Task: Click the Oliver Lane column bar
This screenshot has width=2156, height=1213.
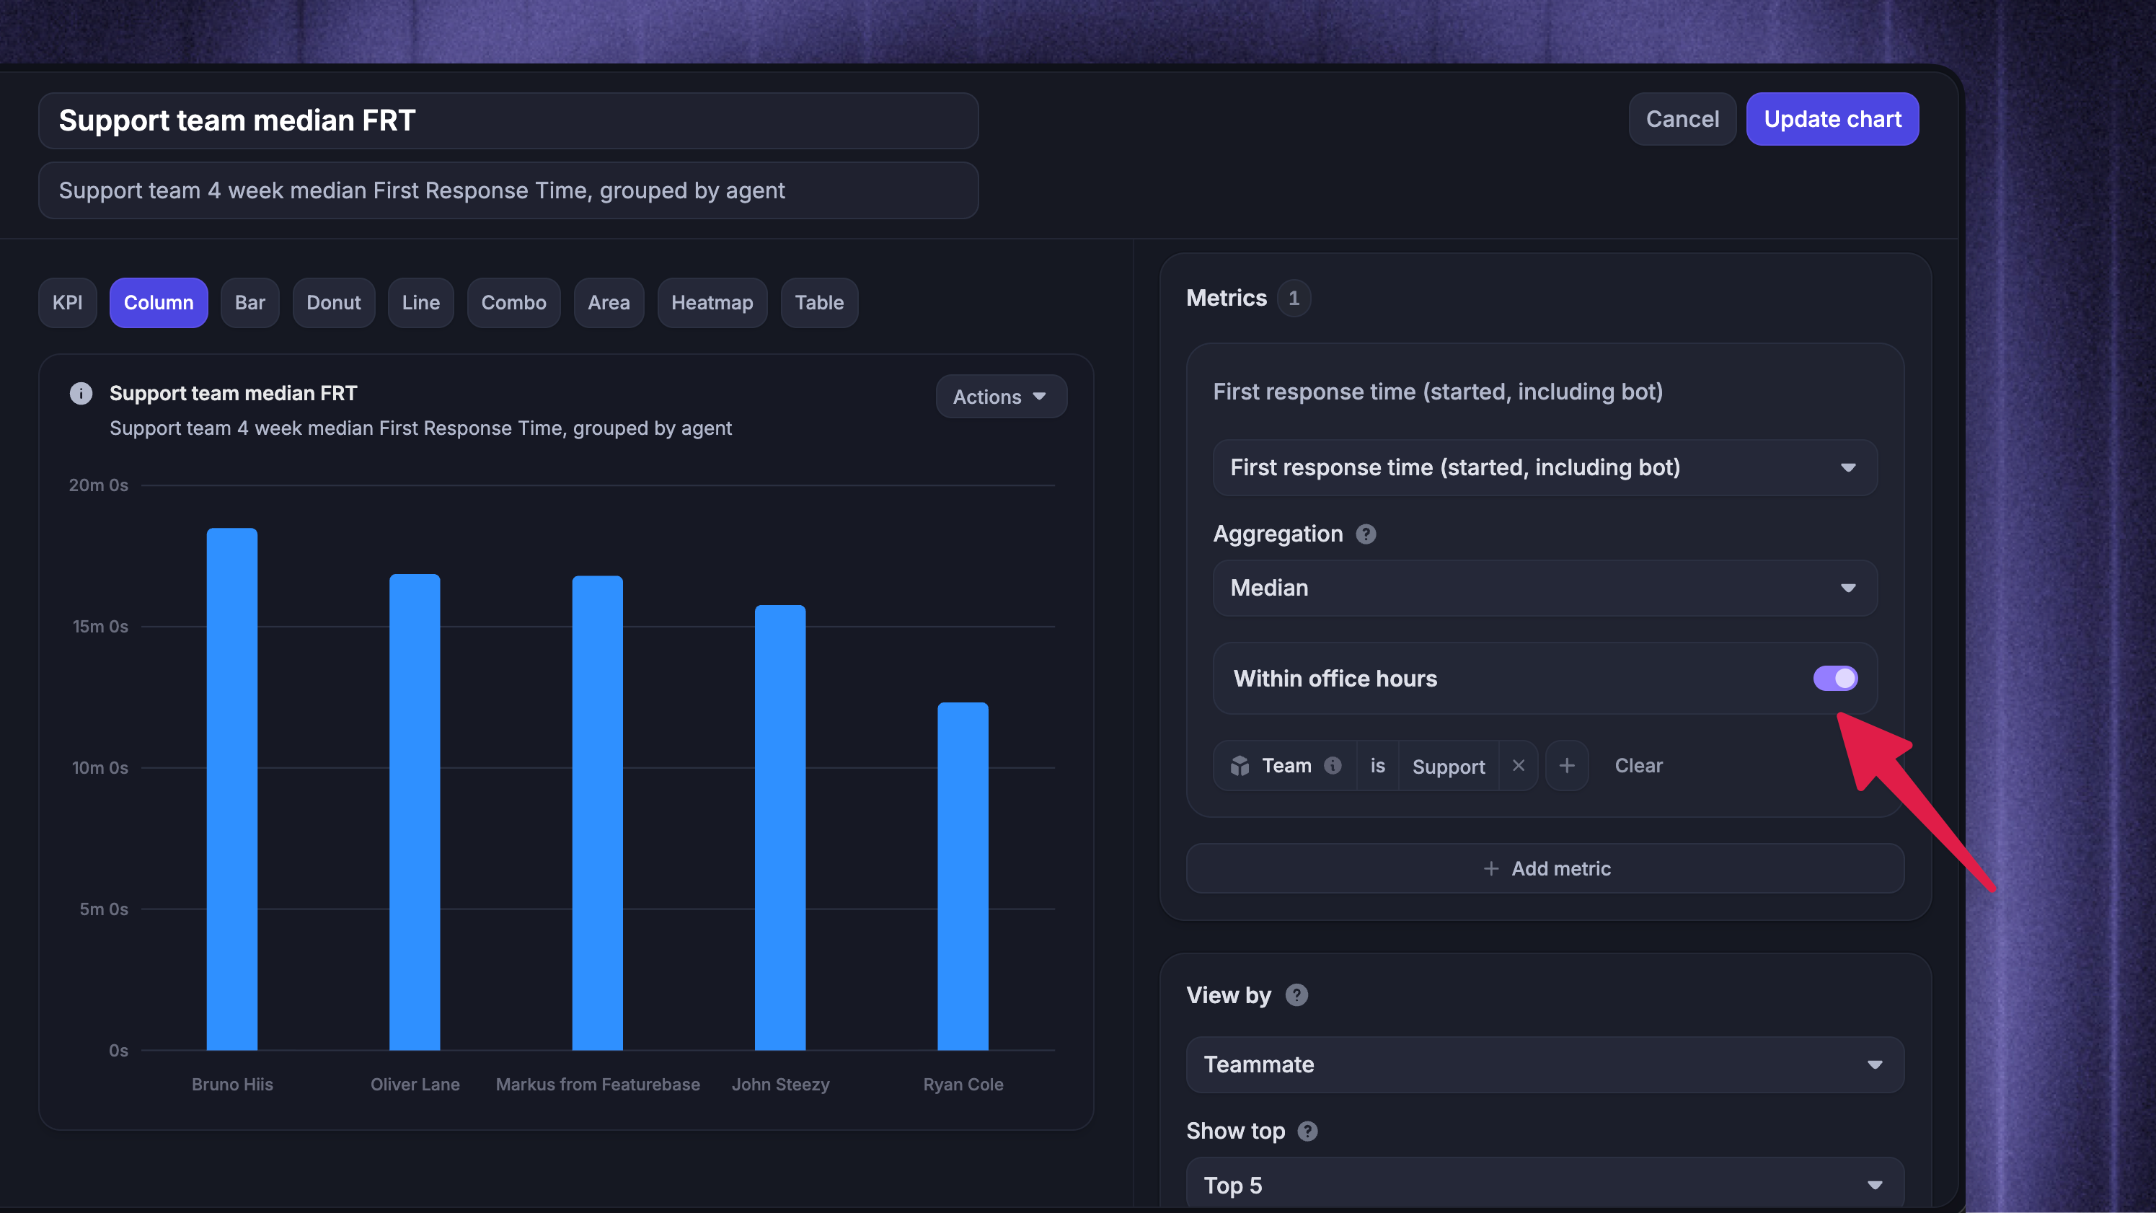Action: click(x=415, y=812)
